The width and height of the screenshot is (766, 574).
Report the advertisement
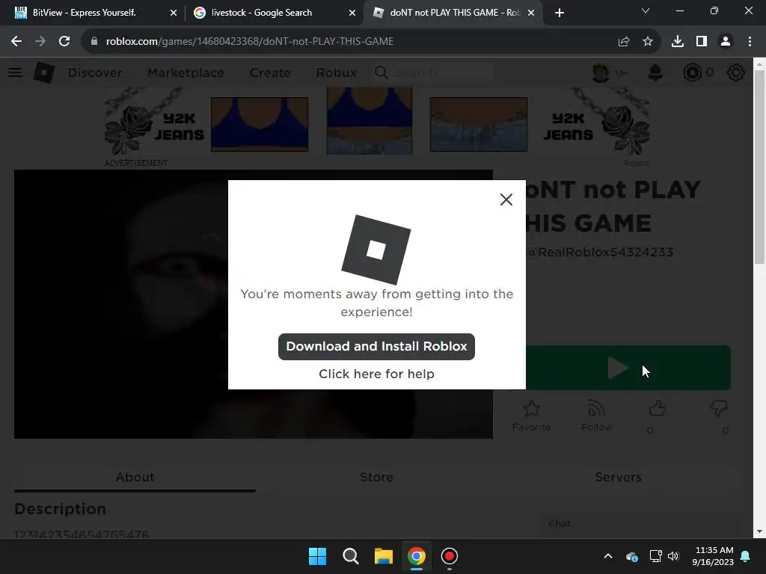click(x=636, y=163)
